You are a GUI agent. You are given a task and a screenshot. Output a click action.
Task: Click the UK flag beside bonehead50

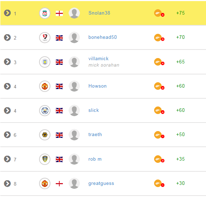(x=59, y=38)
